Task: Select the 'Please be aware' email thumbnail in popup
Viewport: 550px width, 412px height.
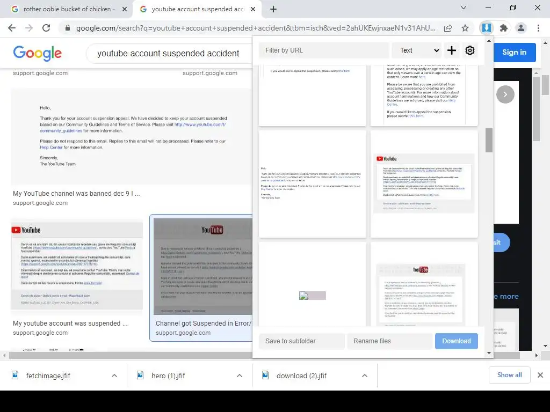Action: point(424,95)
